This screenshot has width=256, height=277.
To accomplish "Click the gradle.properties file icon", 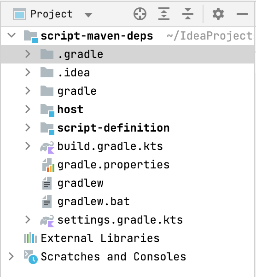I will click(48, 165).
